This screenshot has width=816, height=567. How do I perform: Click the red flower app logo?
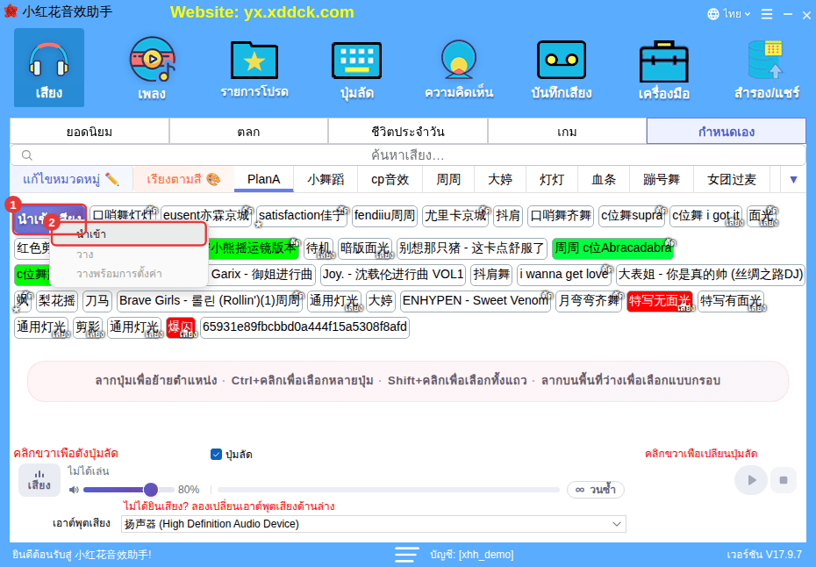pyautogui.click(x=11, y=11)
